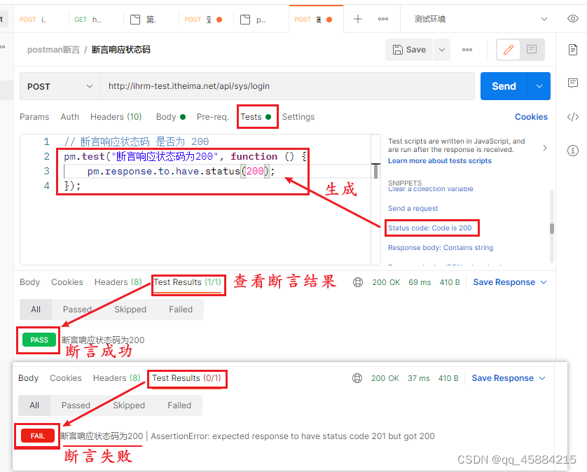The width and height of the screenshot is (587, 472).
Task: Select the Failed filter in Test Results
Action: click(180, 309)
